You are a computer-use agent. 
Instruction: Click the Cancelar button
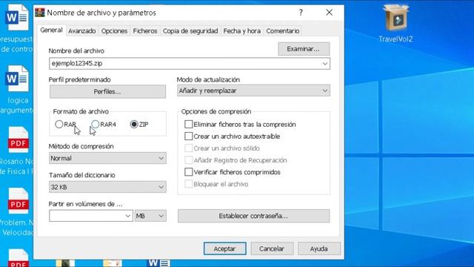point(272,248)
